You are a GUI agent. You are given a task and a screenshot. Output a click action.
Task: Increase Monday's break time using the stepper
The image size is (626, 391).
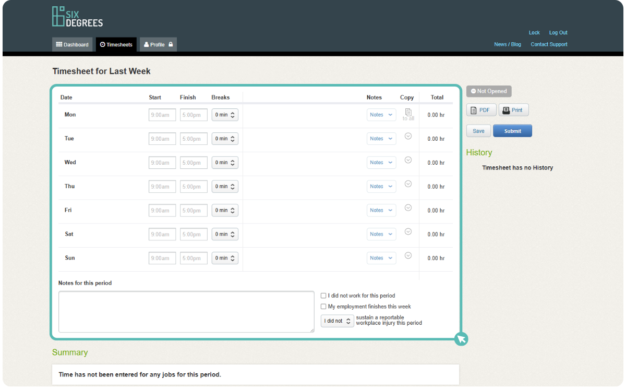(x=234, y=113)
